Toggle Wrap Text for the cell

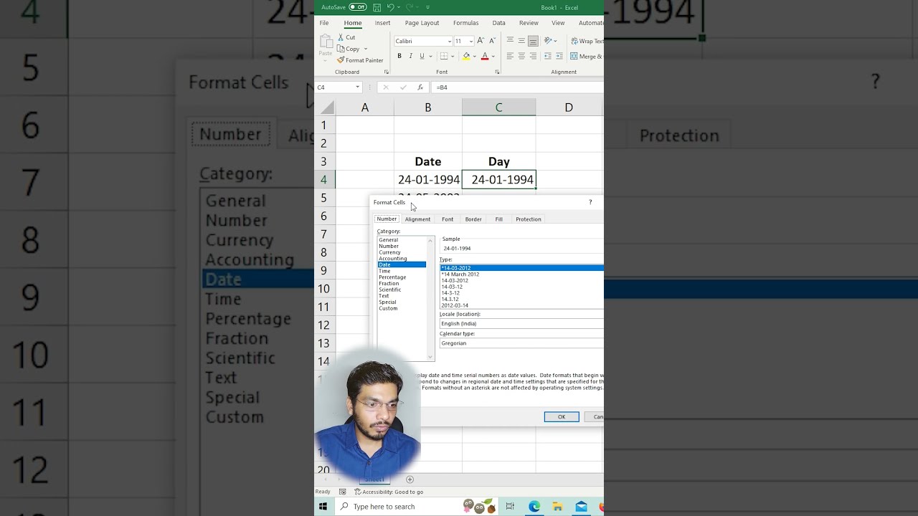coord(587,41)
